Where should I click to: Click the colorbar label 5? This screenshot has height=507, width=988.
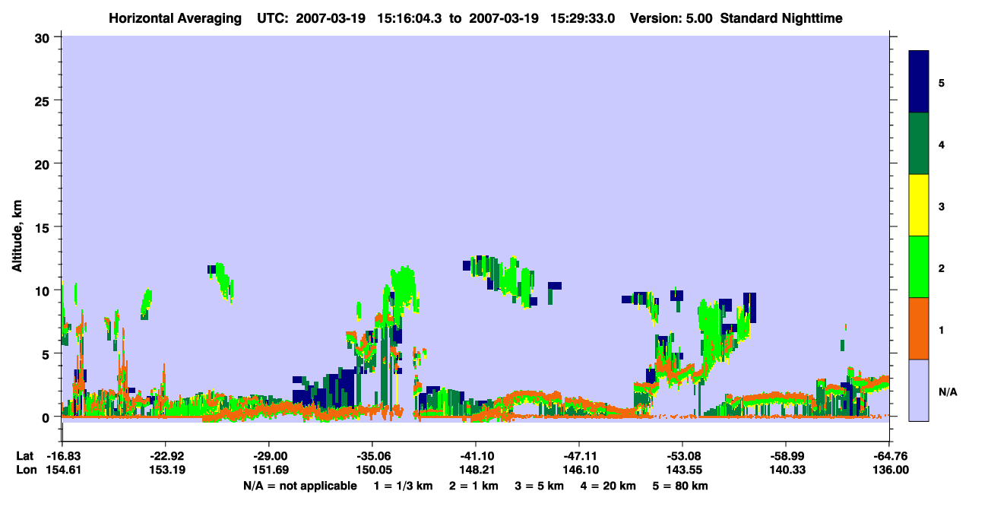(x=942, y=82)
